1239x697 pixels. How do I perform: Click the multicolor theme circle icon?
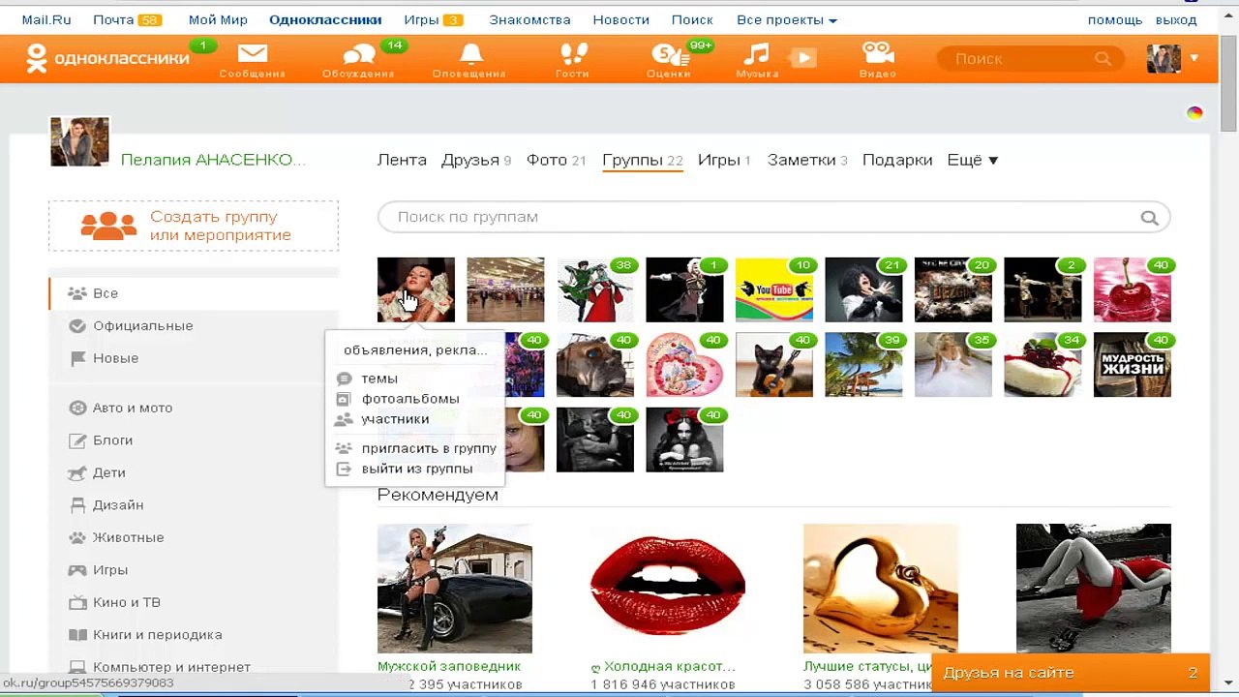coord(1194,113)
